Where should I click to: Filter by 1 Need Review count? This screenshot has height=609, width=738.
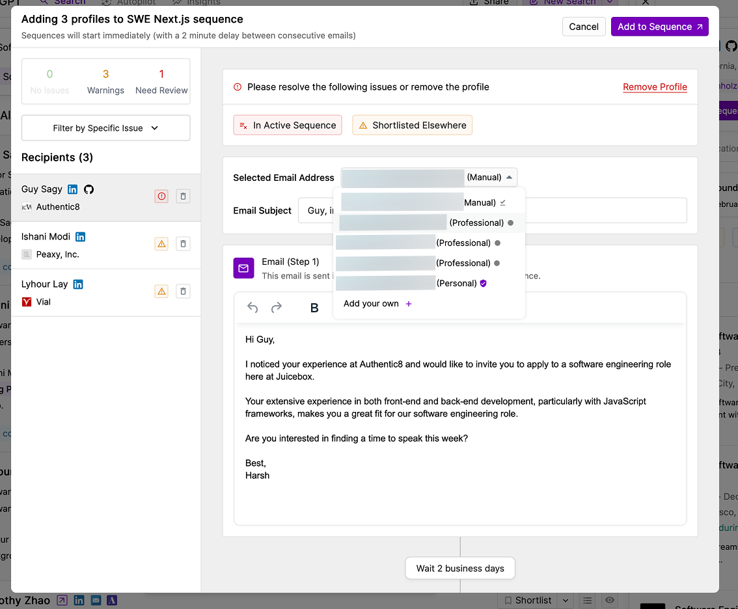point(161,81)
